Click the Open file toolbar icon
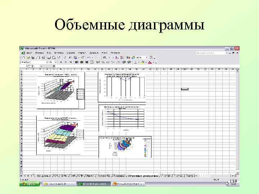 (28, 57)
